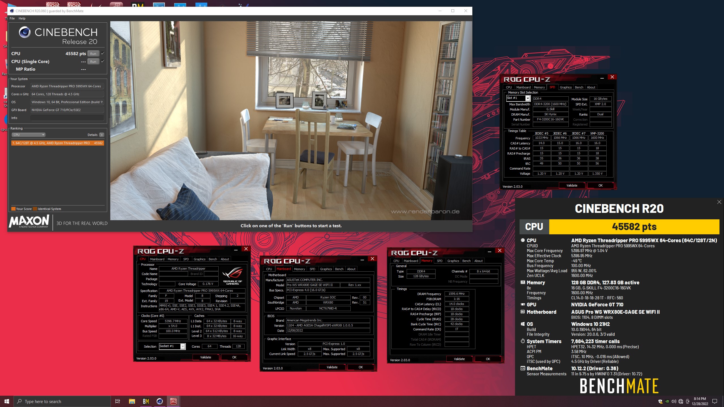Switch to BenchMate via taskbar icon
The image size is (724, 407).
(x=146, y=401)
